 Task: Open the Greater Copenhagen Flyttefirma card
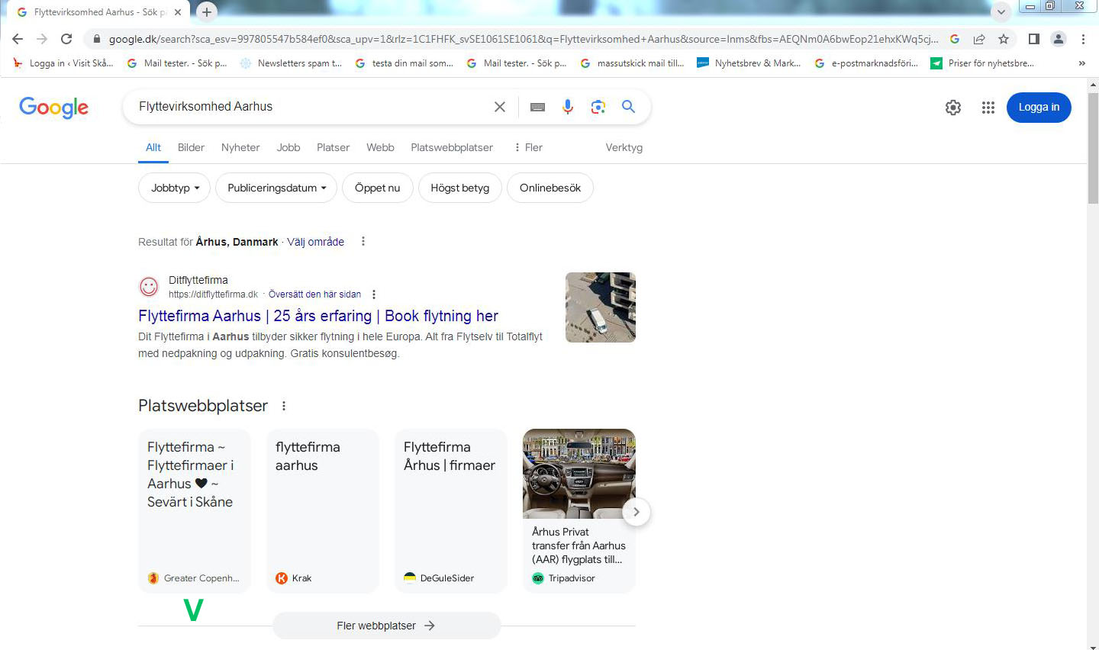pos(195,511)
